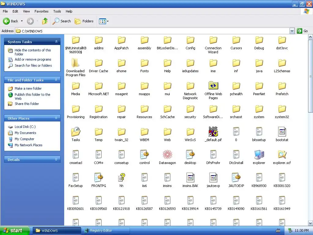The image size is (313, 235).
Task: Click Make a new folder link
Action: click(28, 88)
